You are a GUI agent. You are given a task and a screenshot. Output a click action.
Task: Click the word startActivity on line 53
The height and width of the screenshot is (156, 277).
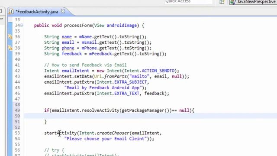[x=61, y=133]
